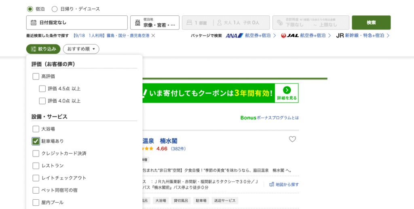
Task: Add 楠水閣 to favorites with heart icon
Action: tap(292, 139)
